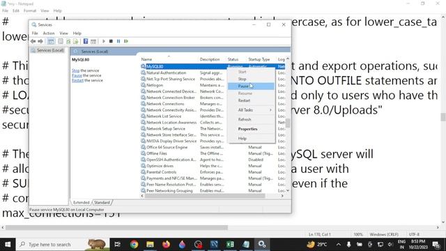Select Services (Local) in the console tree
Screen dimensions: 446x251
50,50
